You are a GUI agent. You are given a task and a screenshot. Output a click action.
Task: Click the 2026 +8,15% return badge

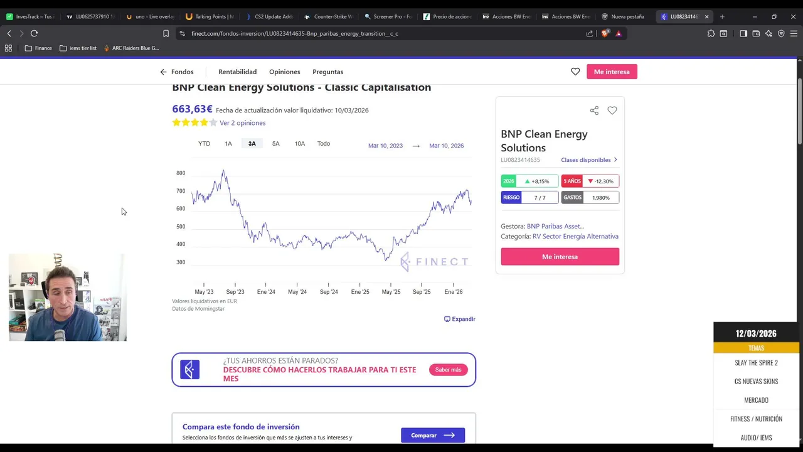pos(529,181)
